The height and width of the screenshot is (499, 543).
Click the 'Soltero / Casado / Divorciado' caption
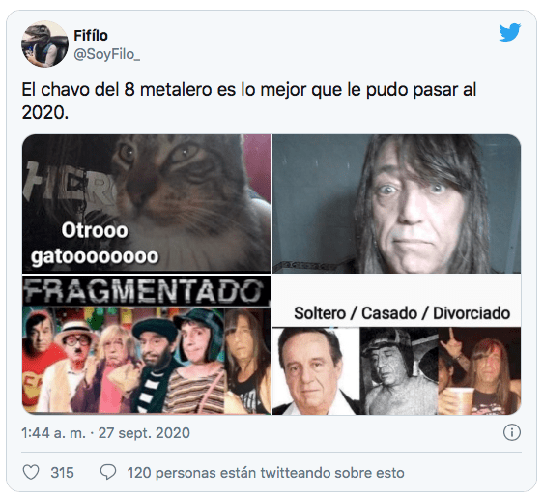(x=402, y=313)
